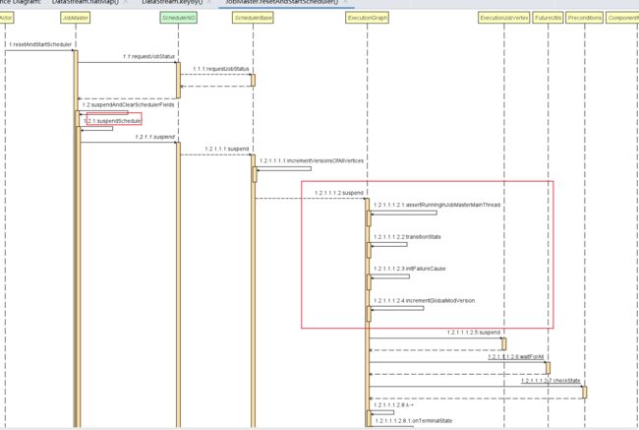Click the Preconditions checkState activation bar
639x430 pixels.
click(x=584, y=392)
